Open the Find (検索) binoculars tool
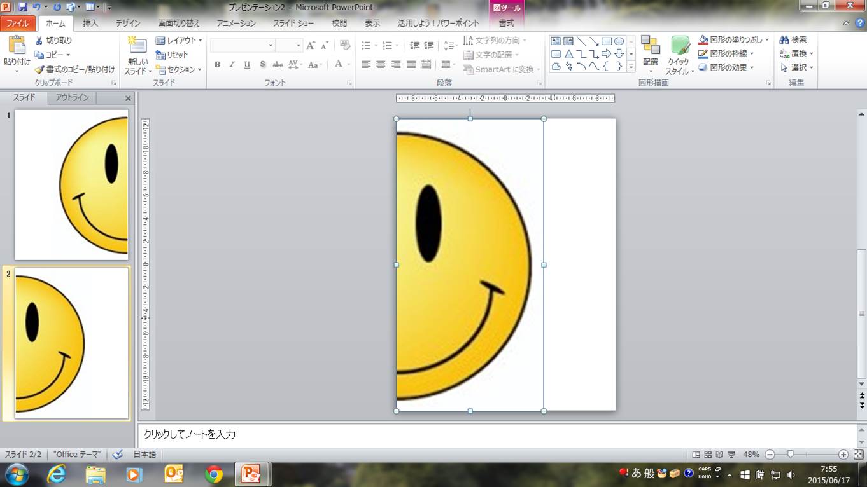The height and width of the screenshot is (487, 867). click(x=784, y=40)
